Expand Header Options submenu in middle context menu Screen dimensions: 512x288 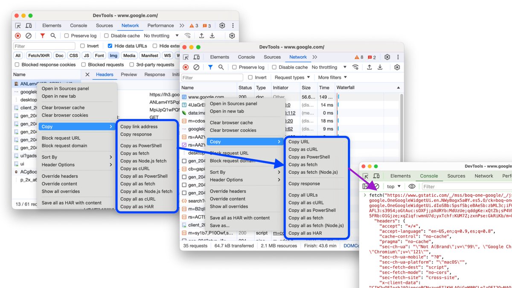[x=244, y=180]
